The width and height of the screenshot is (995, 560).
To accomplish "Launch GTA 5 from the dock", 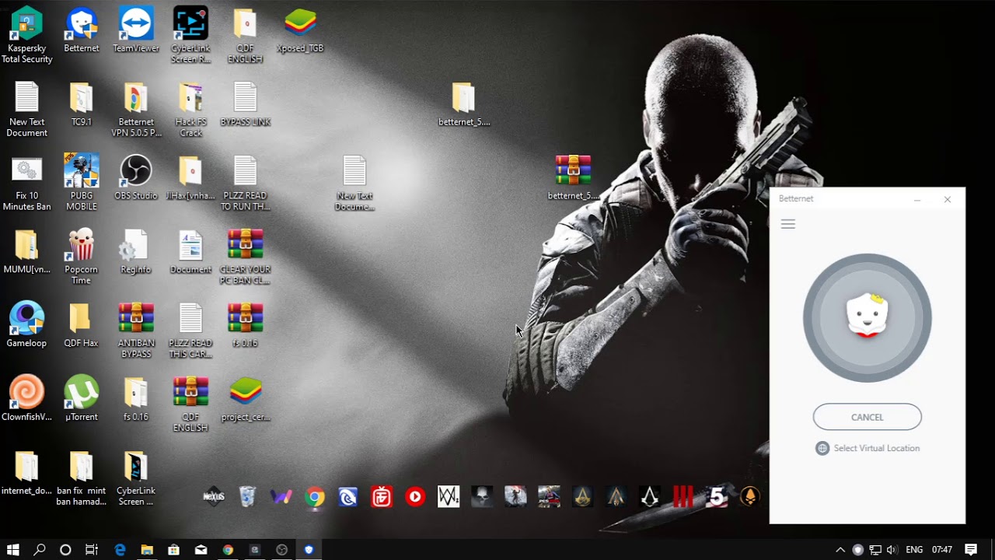I will [717, 496].
